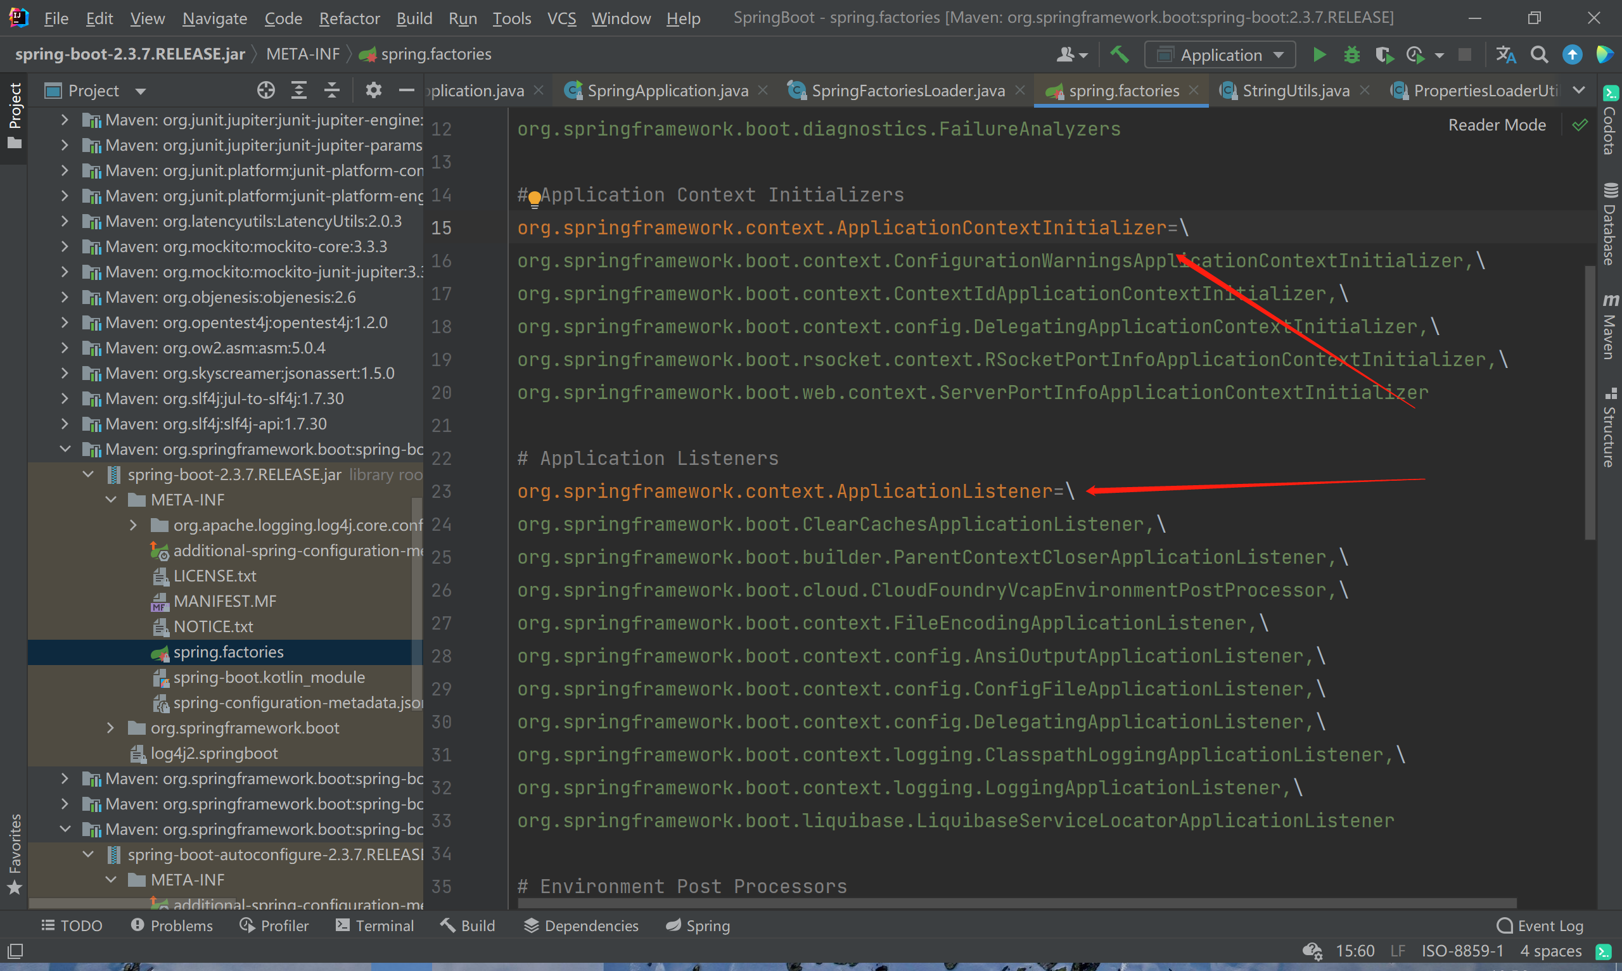Open the Problems tool window
Screen dimensions: 1622x971
click(x=172, y=926)
